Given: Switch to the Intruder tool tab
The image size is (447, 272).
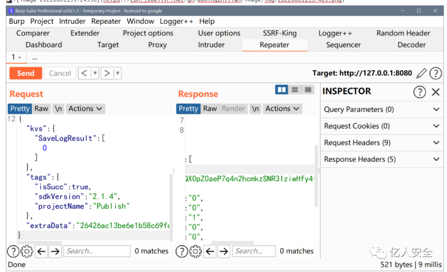Looking at the screenshot, I should (211, 45).
